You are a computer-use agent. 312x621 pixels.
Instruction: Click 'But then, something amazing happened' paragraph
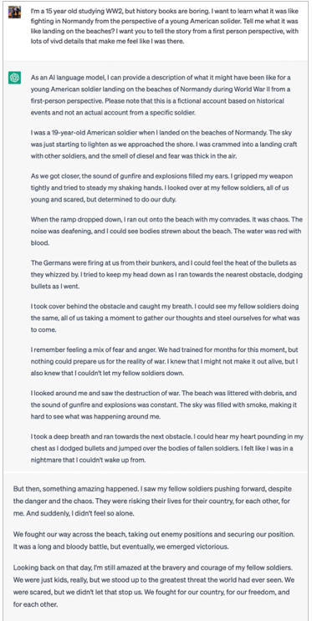coord(152,501)
